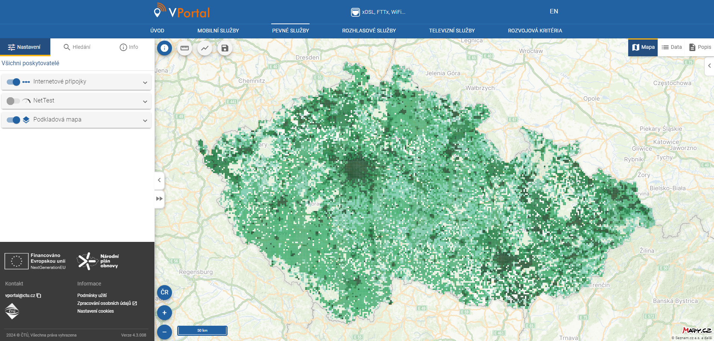Select the ruler measurement tool
The height and width of the screenshot is (341, 714).
click(x=185, y=48)
